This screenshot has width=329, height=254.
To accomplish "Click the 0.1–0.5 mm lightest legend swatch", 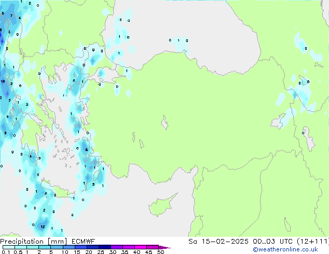I will (x=9, y=247).
